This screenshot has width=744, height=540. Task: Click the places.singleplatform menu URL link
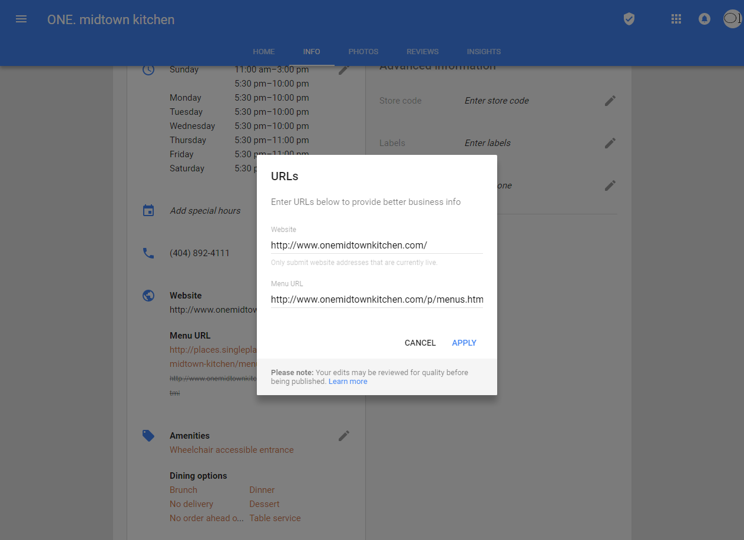pyautogui.click(x=213, y=357)
